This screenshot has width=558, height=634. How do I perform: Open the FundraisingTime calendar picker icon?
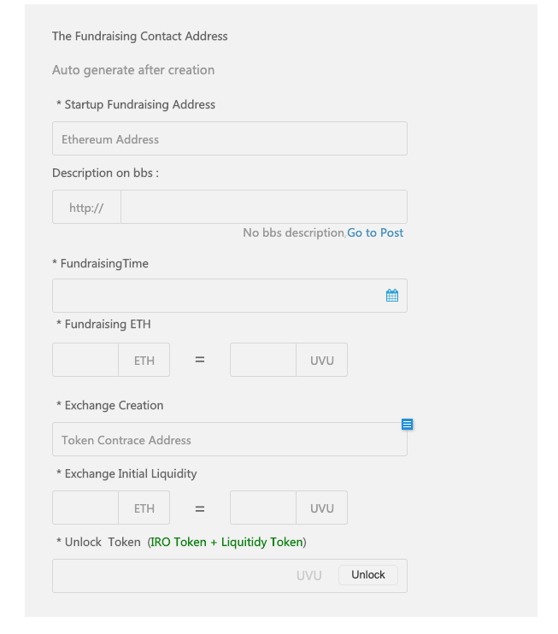392,296
